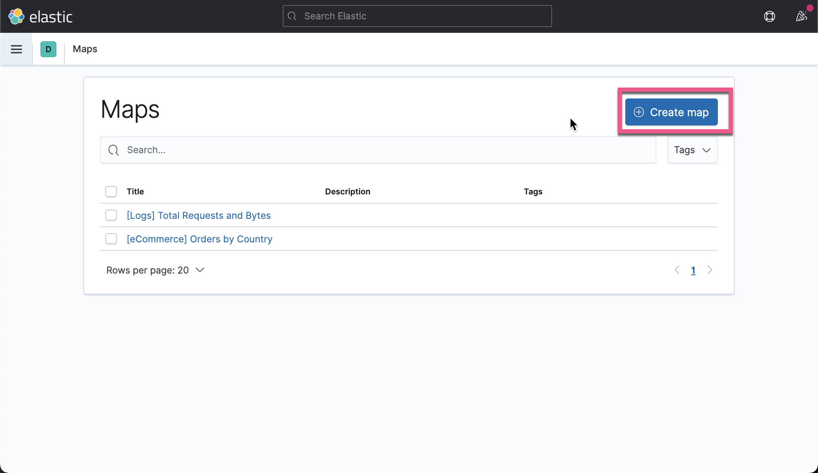This screenshot has height=473, width=818.
Task: Click the plus icon inside Create map
Action: (638, 112)
